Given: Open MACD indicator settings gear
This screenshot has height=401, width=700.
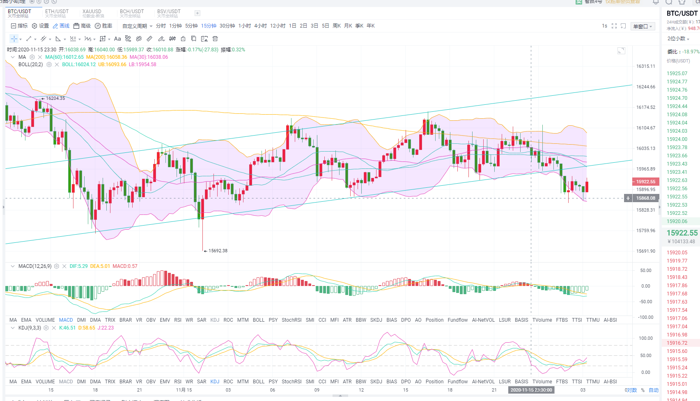Looking at the screenshot, I should pyautogui.click(x=57, y=266).
